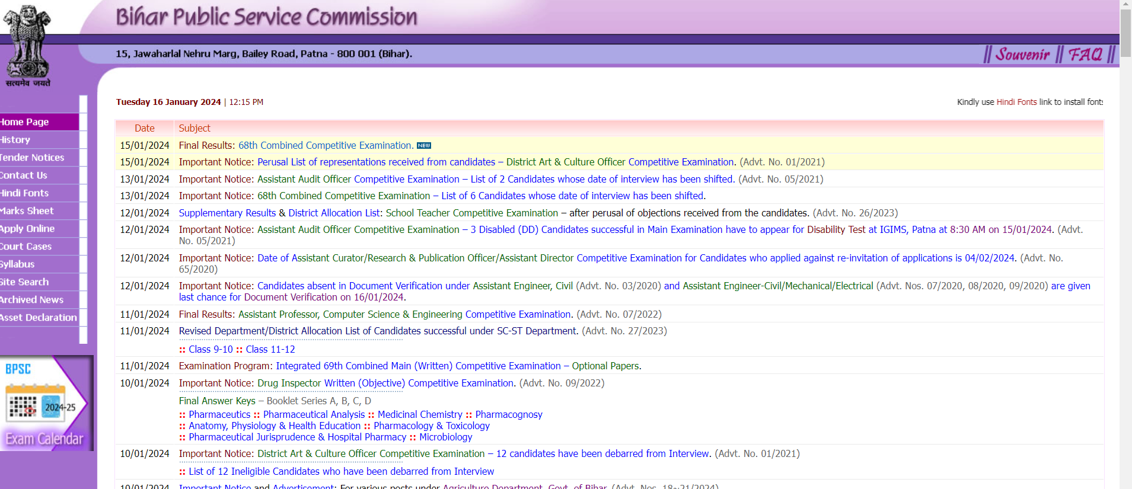Go to Home Page menu item

[39, 122]
